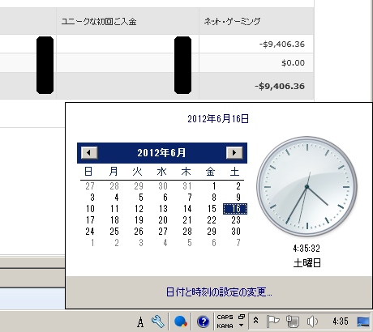Open the IME input mode 'A' icon
Image resolution: width=373 pixels, height=332 pixels.
(140, 321)
